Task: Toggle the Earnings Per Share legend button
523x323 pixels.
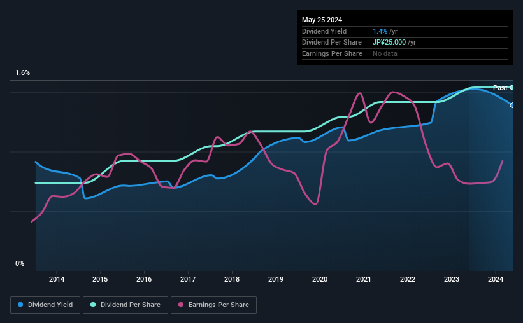Action: click(213, 305)
